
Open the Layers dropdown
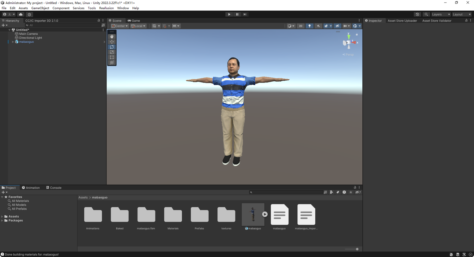[441, 14]
